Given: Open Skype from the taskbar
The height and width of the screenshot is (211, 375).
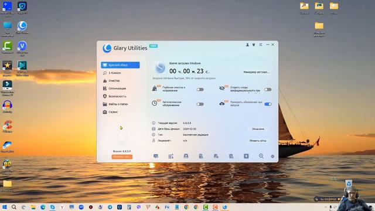Looking at the screenshot, I should pos(52,207).
